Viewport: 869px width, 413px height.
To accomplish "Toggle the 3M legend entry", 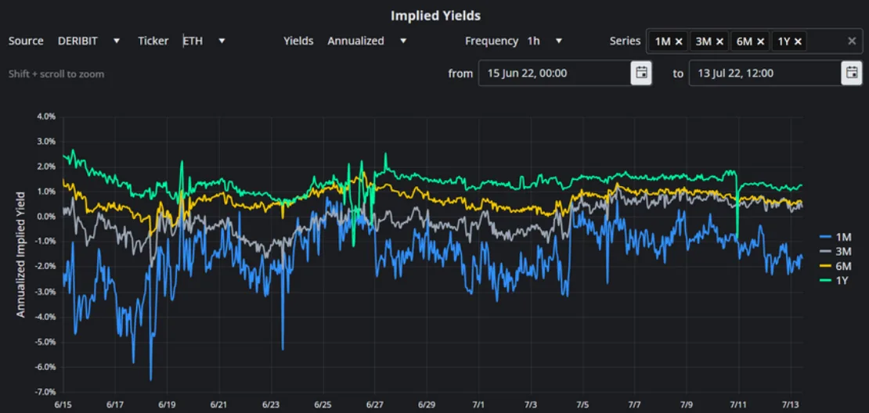I will point(835,251).
